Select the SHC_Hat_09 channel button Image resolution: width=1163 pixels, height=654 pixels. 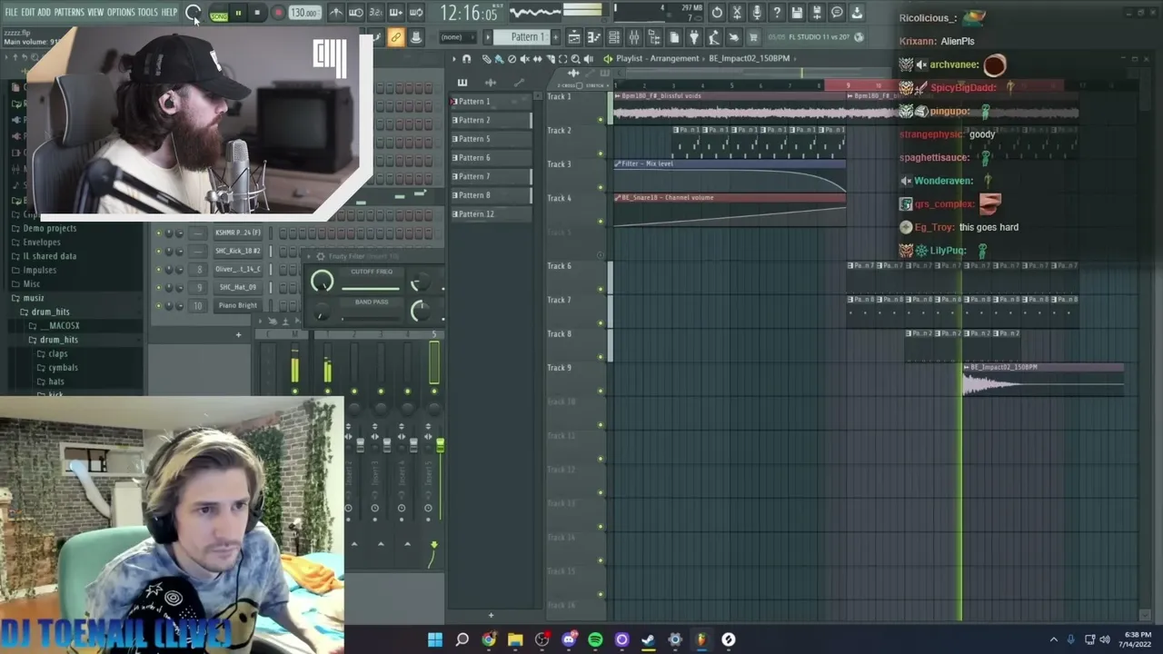(238, 287)
